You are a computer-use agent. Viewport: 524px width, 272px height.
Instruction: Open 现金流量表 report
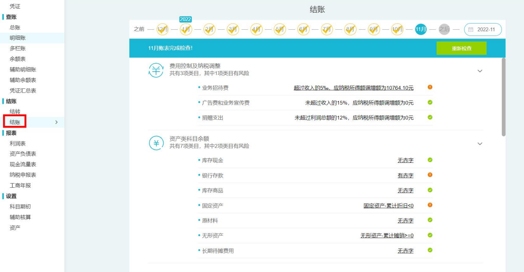click(x=23, y=165)
